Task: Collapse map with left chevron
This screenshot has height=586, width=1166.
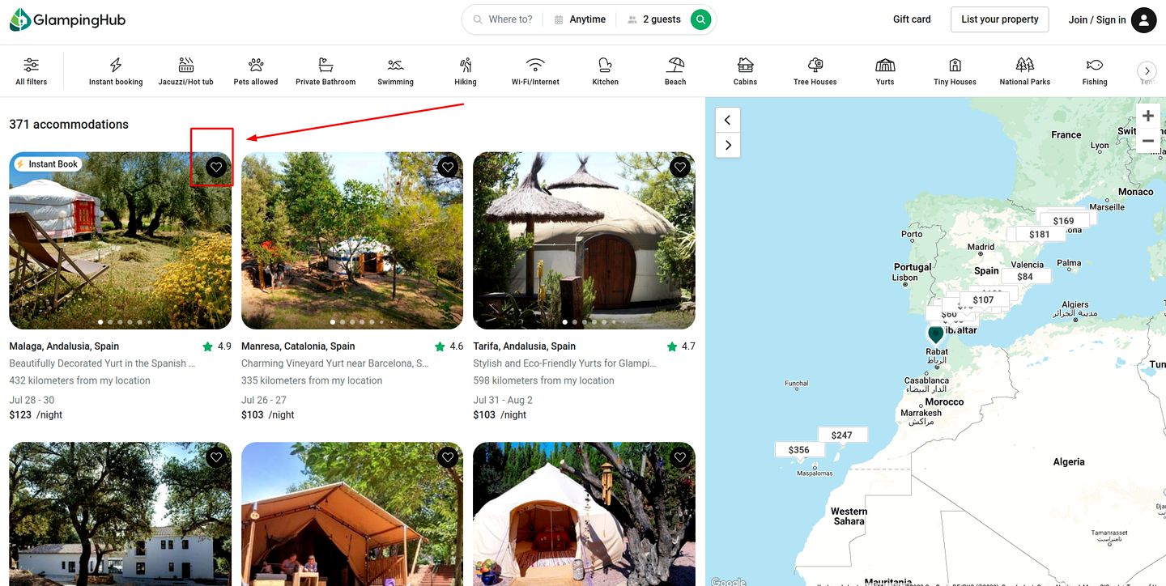Action: [727, 120]
